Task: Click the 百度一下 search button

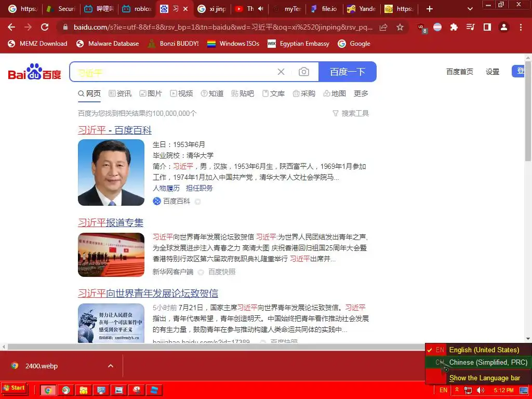Action: 348,72
